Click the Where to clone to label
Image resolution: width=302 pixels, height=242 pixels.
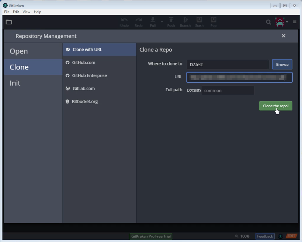click(x=165, y=64)
